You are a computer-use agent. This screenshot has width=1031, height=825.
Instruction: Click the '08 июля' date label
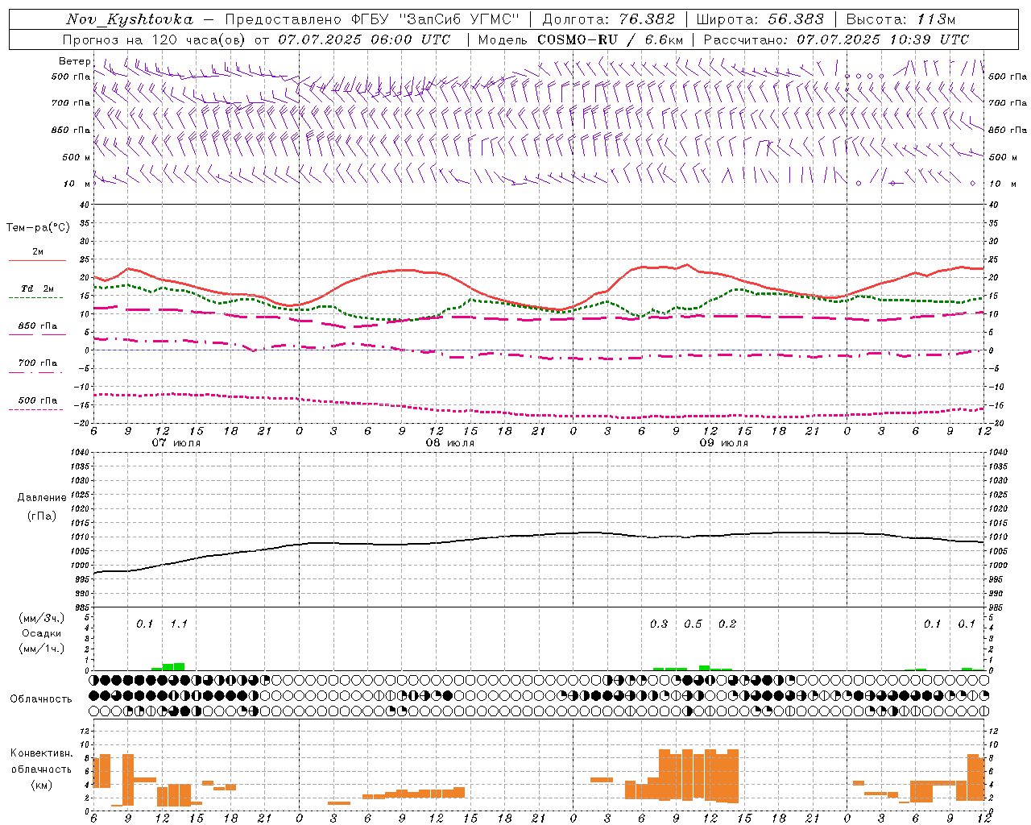click(450, 443)
